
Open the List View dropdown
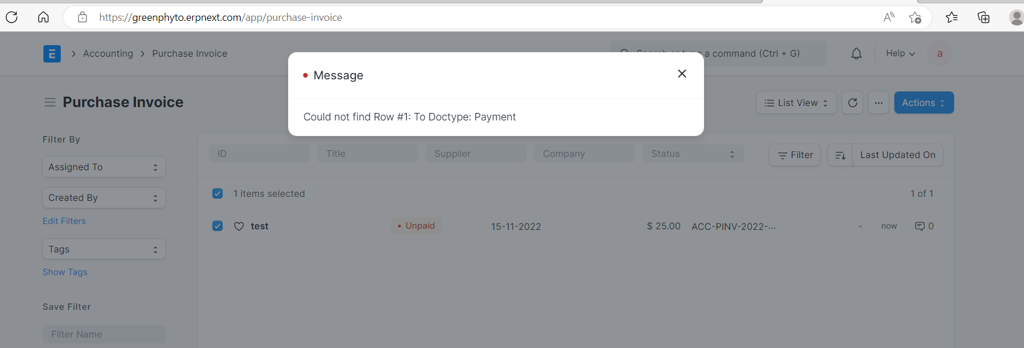tap(796, 102)
